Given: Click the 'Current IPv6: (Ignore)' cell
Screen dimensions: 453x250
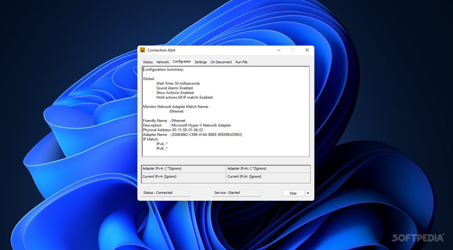Looking at the screenshot, I should pos(268,178).
